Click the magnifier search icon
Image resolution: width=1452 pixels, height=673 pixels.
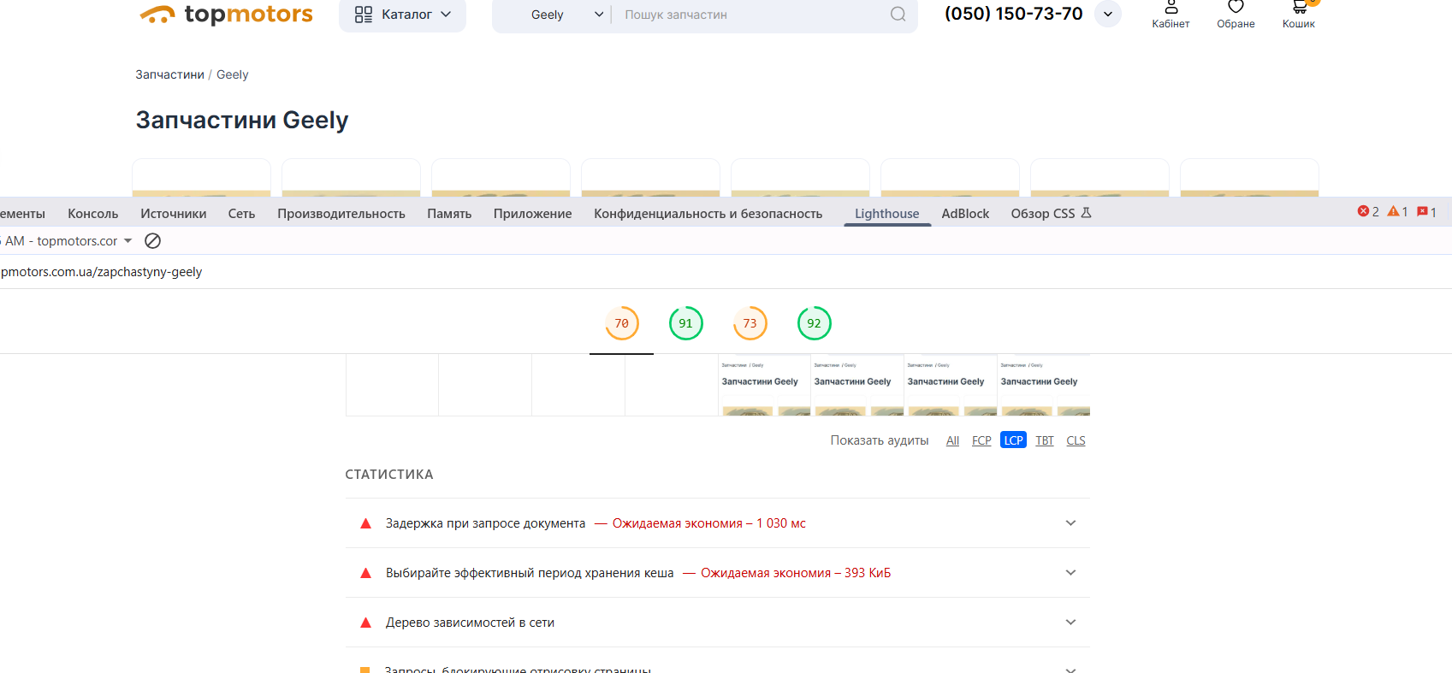898,15
